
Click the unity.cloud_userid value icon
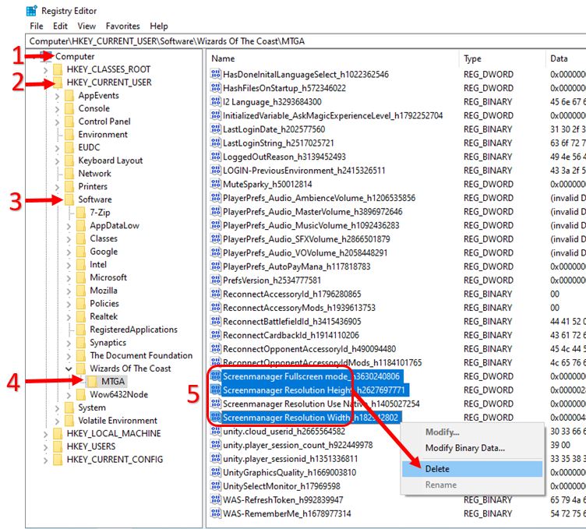(x=216, y=431)
